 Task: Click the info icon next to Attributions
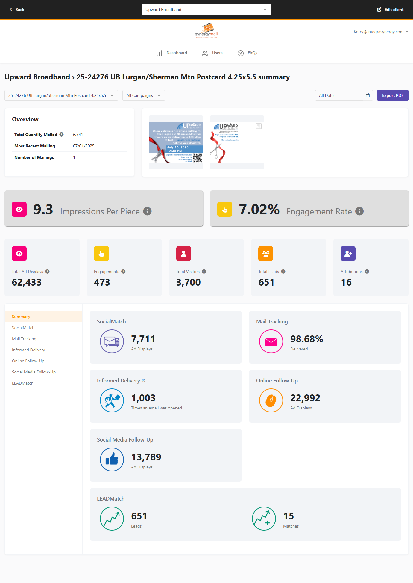click(367, 272)
